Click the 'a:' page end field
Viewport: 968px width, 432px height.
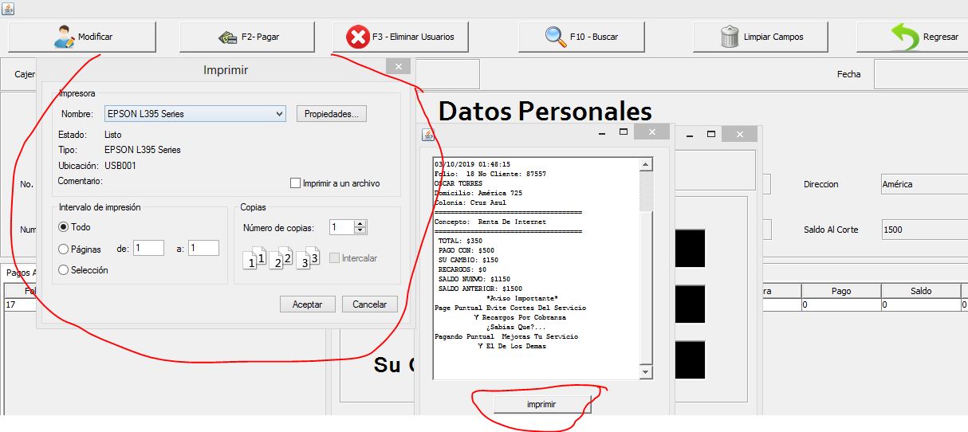point(203,248)
